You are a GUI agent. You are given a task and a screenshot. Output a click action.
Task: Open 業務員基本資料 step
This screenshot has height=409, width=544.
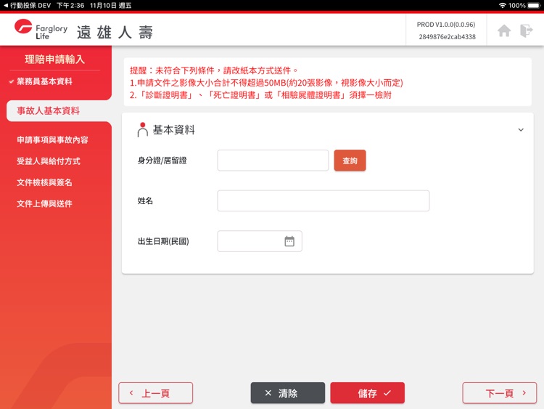(x=44, y=81)
